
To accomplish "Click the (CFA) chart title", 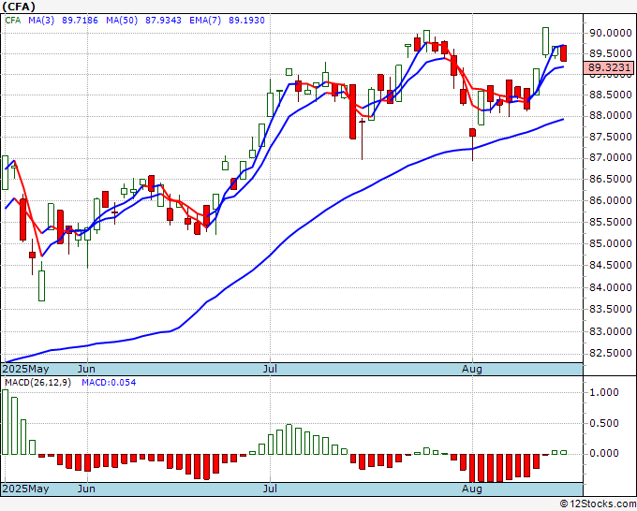I will tap(19, 7).
